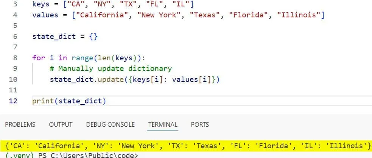Open the PROBLEMS panel tab
The image size is (372, 158).
20,124
